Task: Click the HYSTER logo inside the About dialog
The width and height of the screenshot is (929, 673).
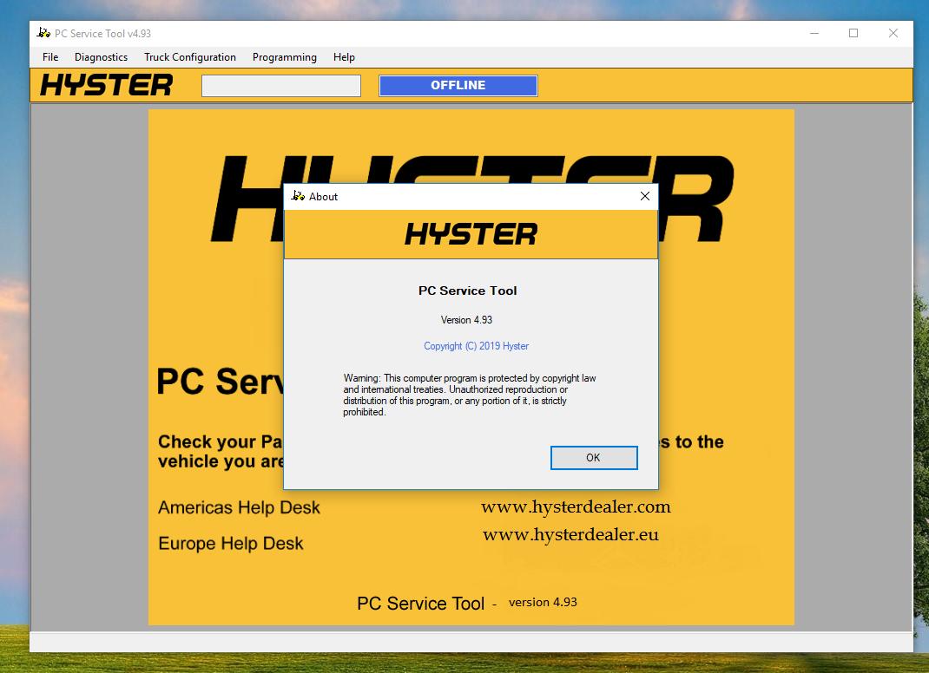Action: [x=469, y=233]
